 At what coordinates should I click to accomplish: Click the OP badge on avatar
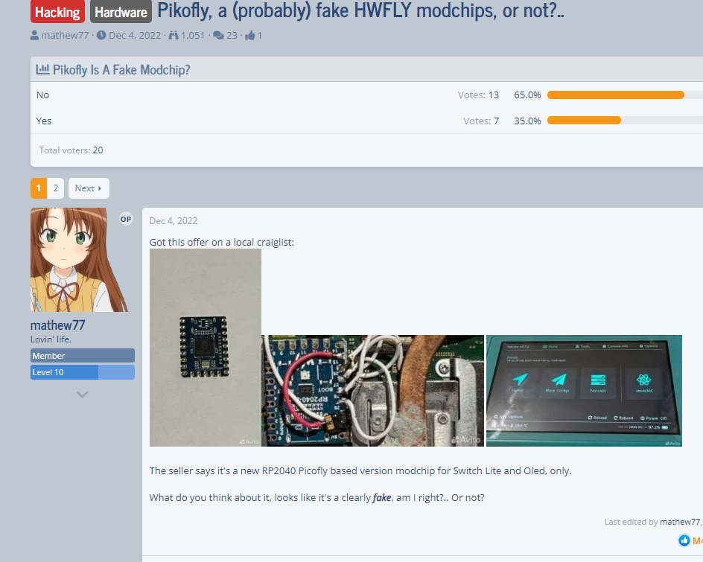[126, 219]
